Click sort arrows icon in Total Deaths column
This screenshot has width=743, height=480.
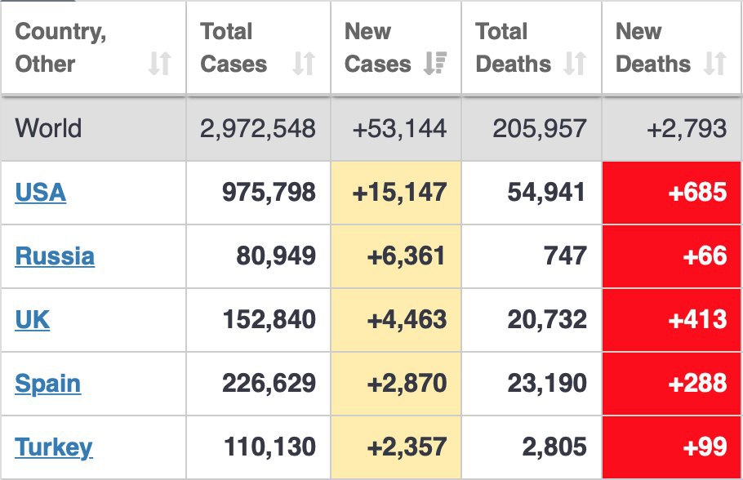(x=576, y=64)
